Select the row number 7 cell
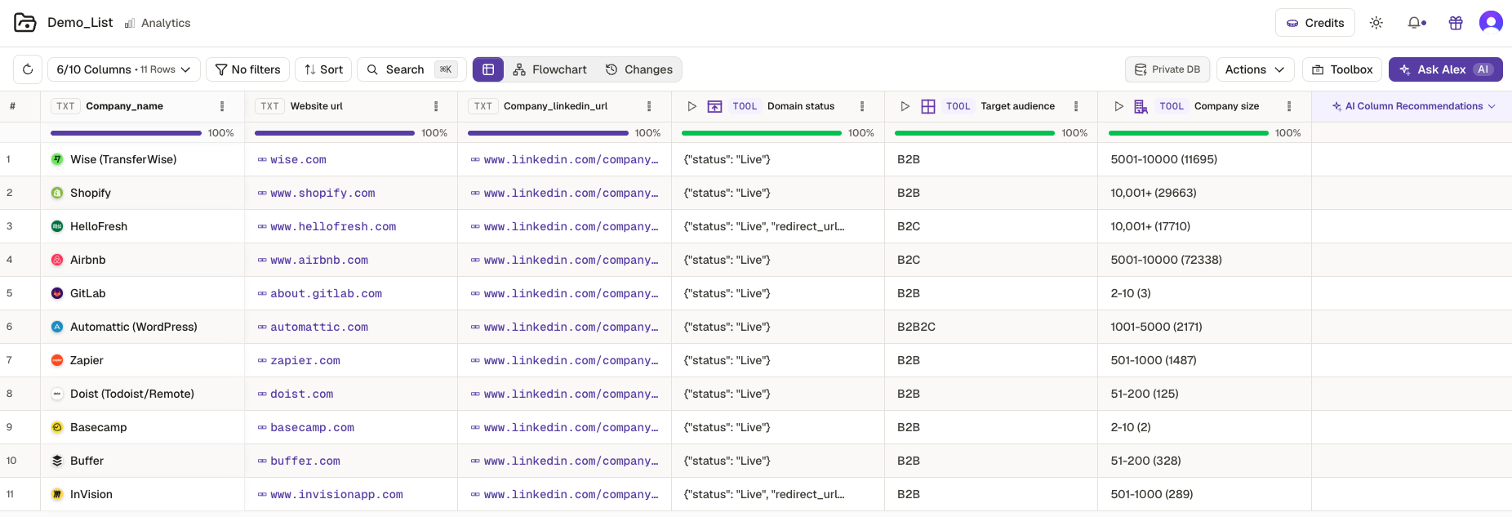Screen dimensions: 1512x517 [20, 360]
